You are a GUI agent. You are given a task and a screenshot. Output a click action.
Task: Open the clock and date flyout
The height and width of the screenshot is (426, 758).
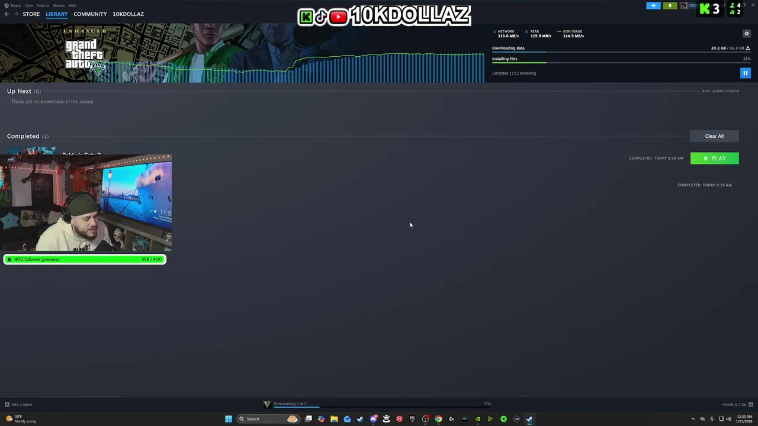click(744, 419)
